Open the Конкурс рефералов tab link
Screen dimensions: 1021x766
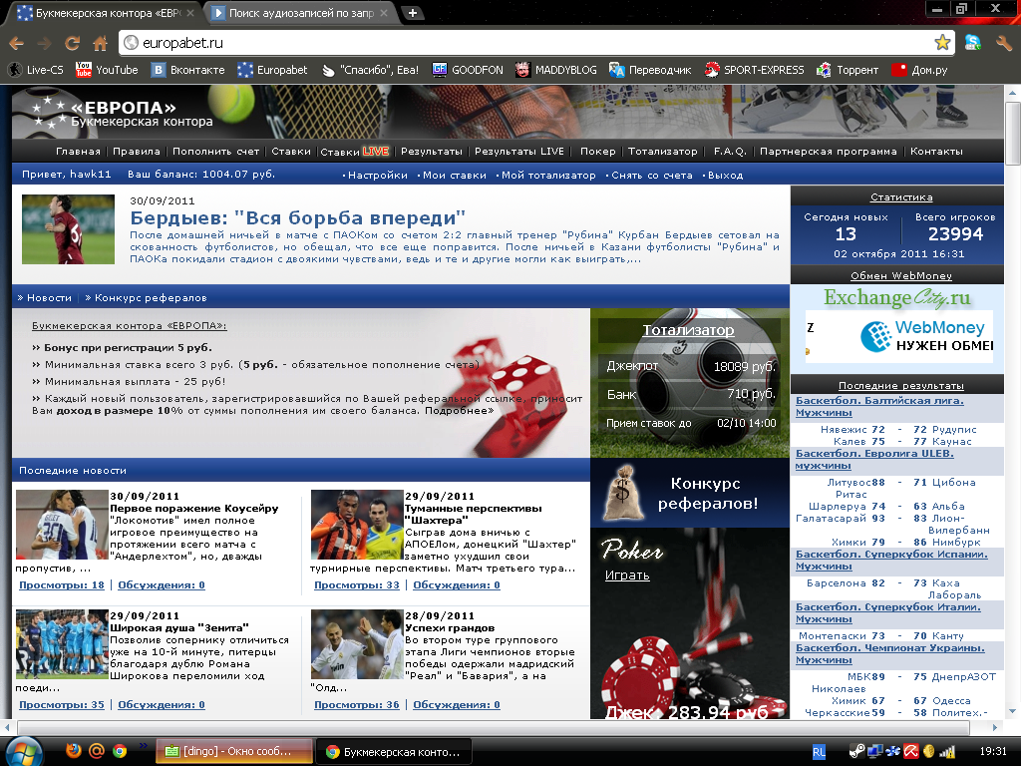tap(151, 297)
